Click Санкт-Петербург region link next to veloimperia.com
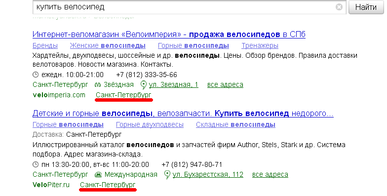 pyautogui.click(x=123, y=95)
